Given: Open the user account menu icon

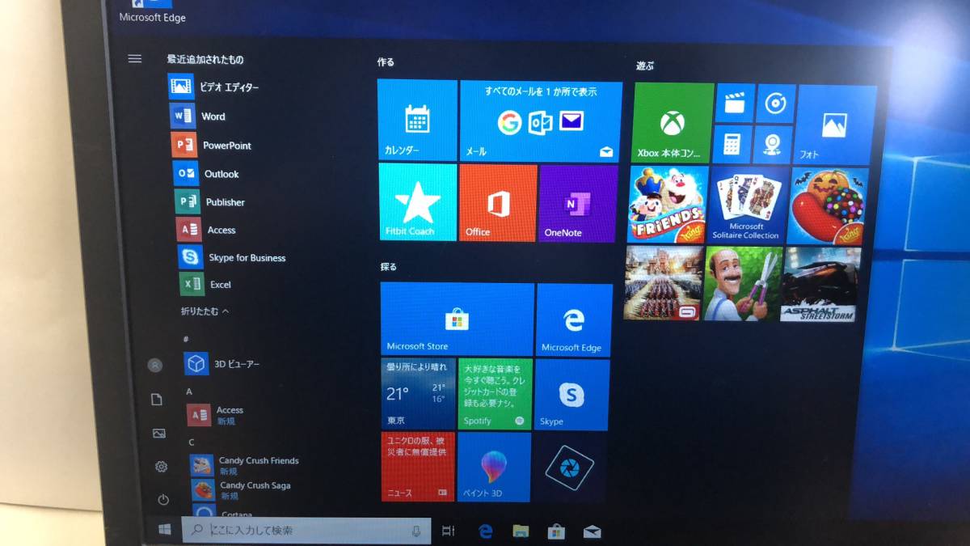Looking at the screenshot, I should pyautogui.click(x=154, y=365).
